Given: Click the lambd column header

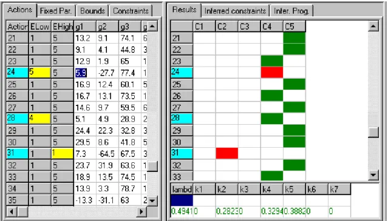Looking at the screenshot, I should [182, 189].
